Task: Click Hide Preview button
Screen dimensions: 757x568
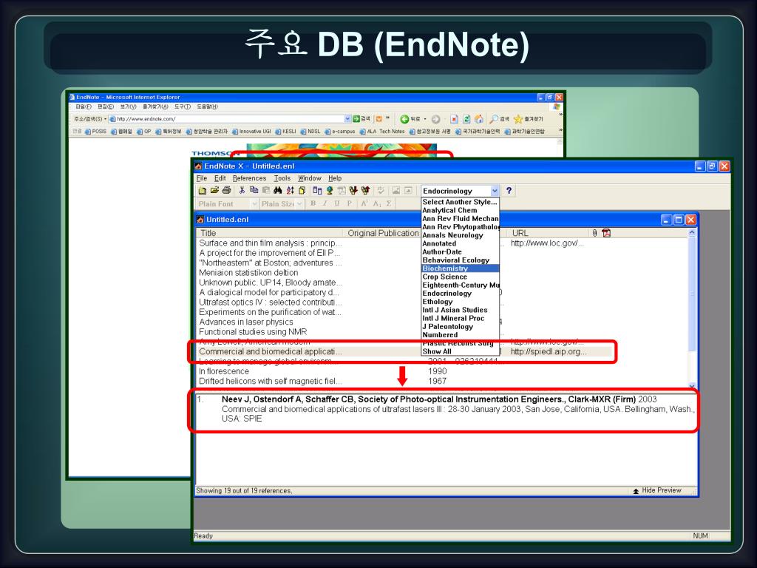Action: (x=657, y=490)
